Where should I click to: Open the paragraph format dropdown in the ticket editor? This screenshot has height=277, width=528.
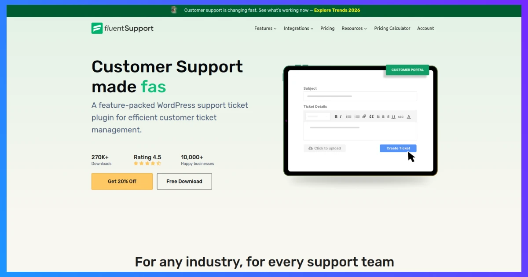tap(318, 117)
